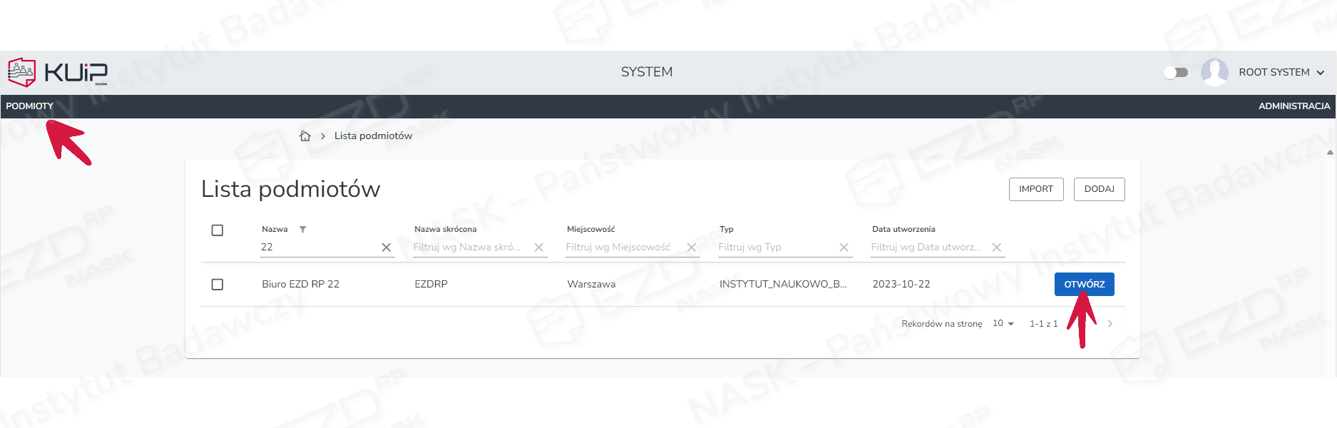Open the records per page dropdown
The width and height of the screenshot is (1337, 428).
click(x=1003, y=324)
